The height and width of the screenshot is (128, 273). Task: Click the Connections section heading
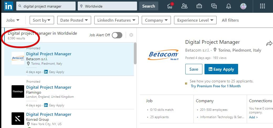click(260, 101)
